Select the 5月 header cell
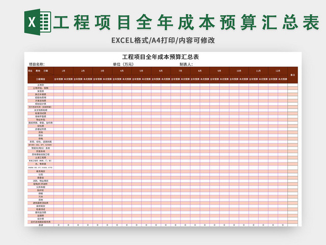The image size is (326, 245). point(142,71)
